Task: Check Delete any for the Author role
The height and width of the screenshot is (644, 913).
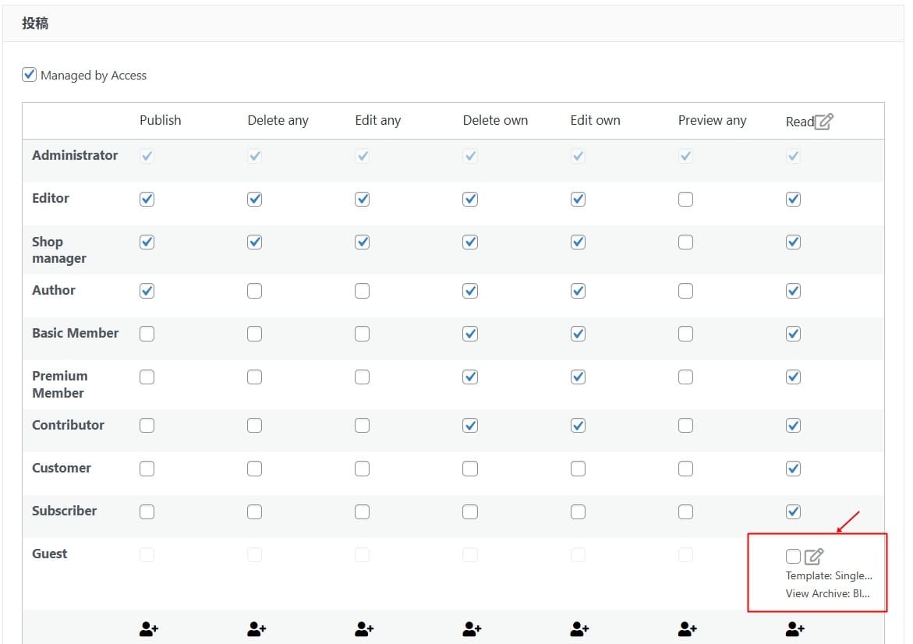Action: point(254,291)
